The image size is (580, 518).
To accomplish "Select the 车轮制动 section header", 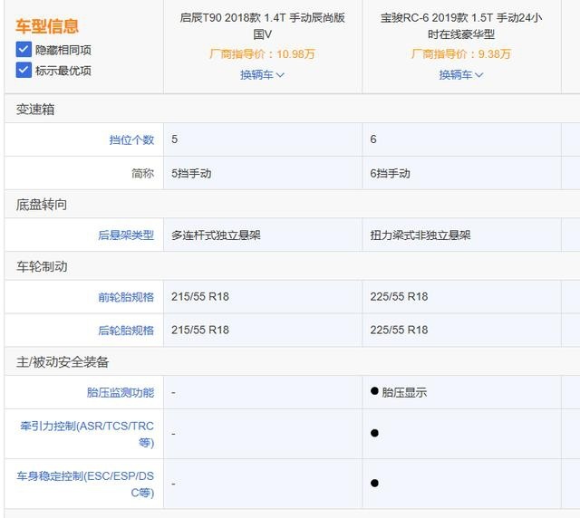I will click(x=42, y=266).
